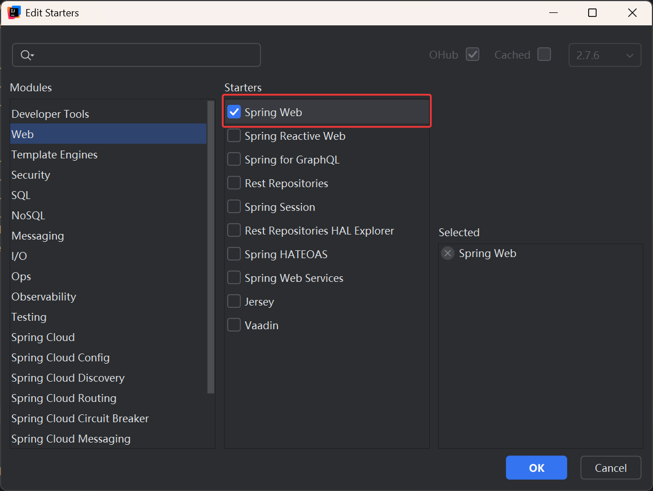This screenshot has width=653, height=491.
Task: Confirm with the OK button
Action: 536,468
